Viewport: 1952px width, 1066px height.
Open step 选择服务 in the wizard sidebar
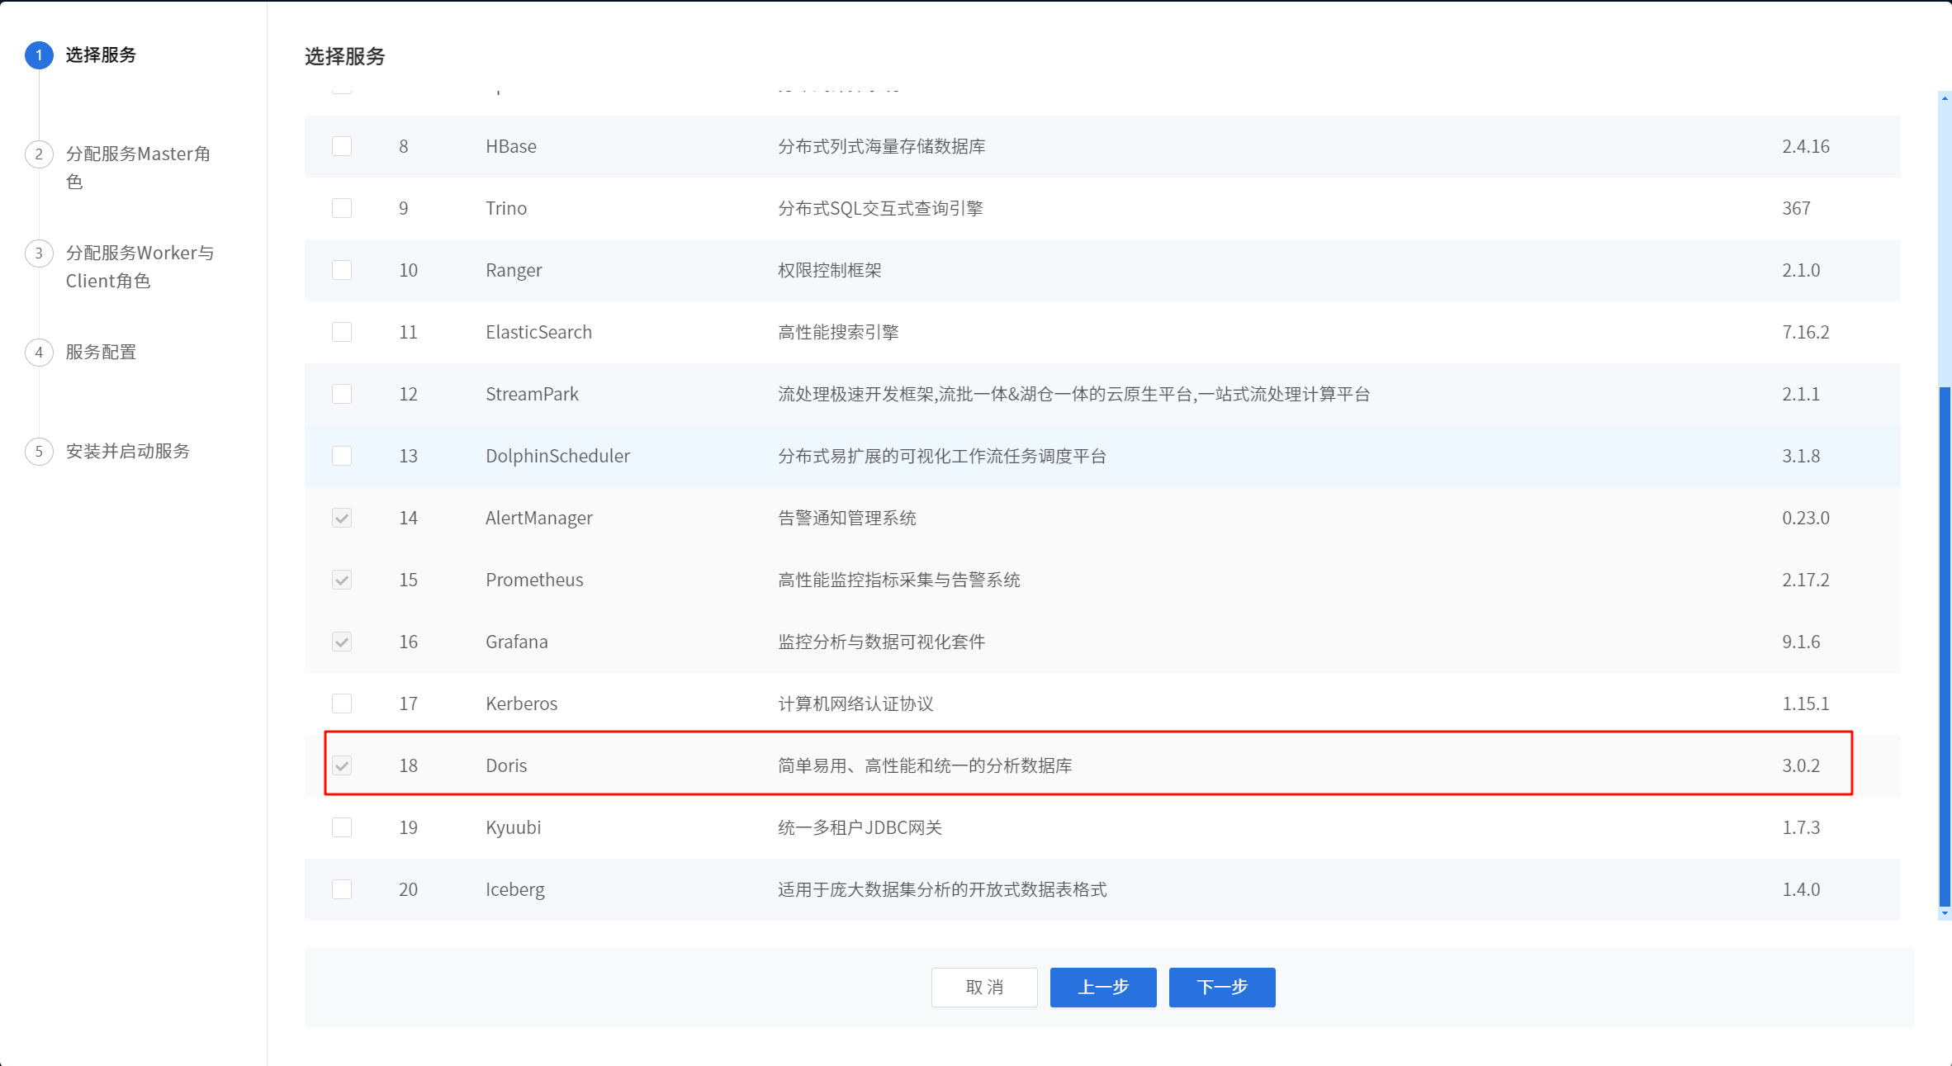pos(98,55)
